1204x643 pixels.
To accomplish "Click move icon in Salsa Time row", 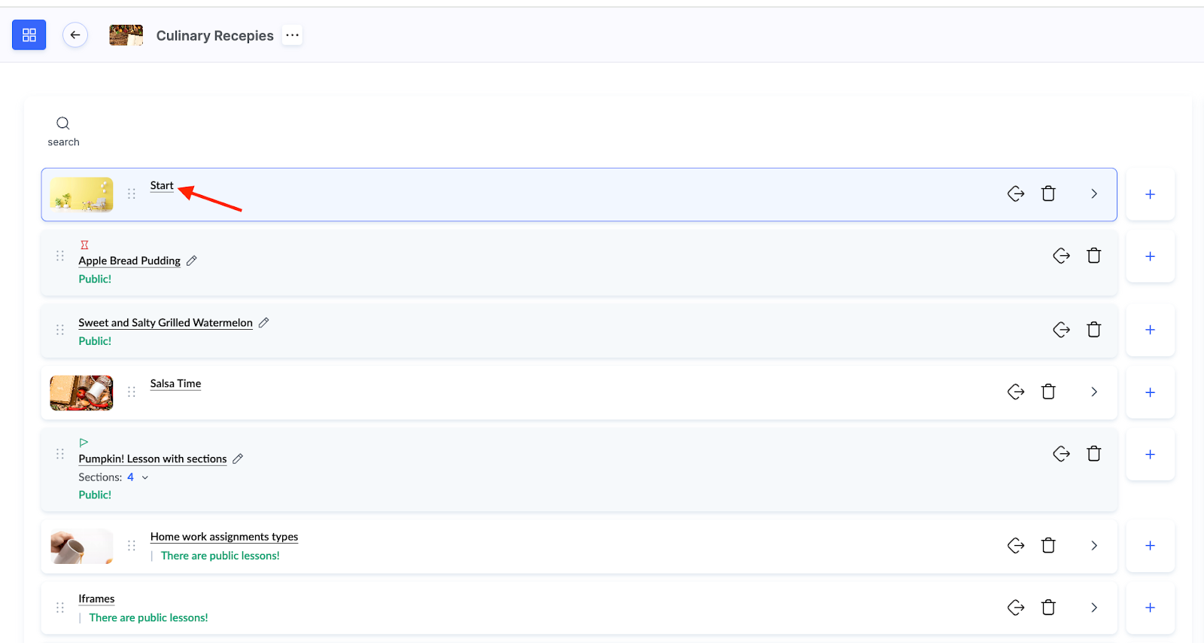I will click(1016, 392).
